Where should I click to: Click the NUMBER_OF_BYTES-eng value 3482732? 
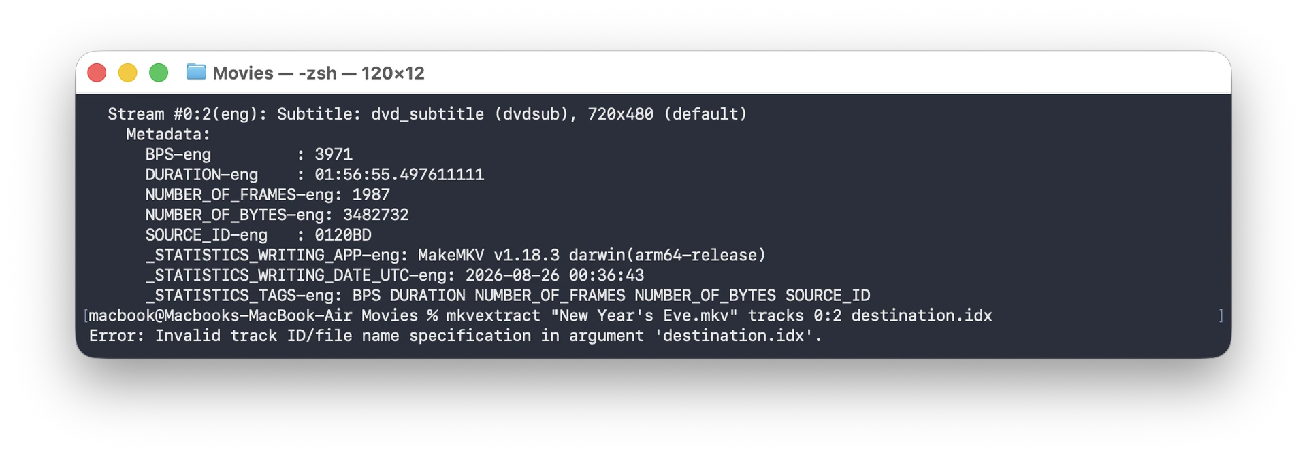pyautogui.click(x=376, y=215)
